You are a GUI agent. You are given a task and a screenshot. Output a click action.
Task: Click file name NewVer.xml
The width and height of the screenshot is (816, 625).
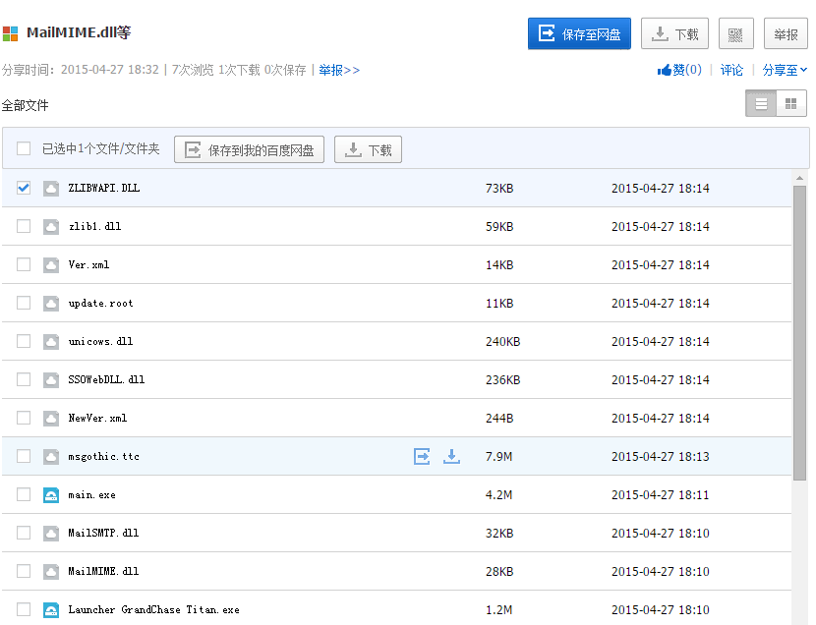[98, 418]
